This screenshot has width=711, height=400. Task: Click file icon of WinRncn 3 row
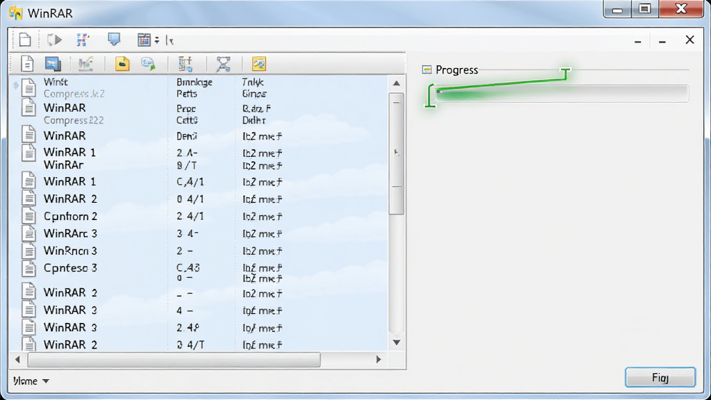coord(29,250)
